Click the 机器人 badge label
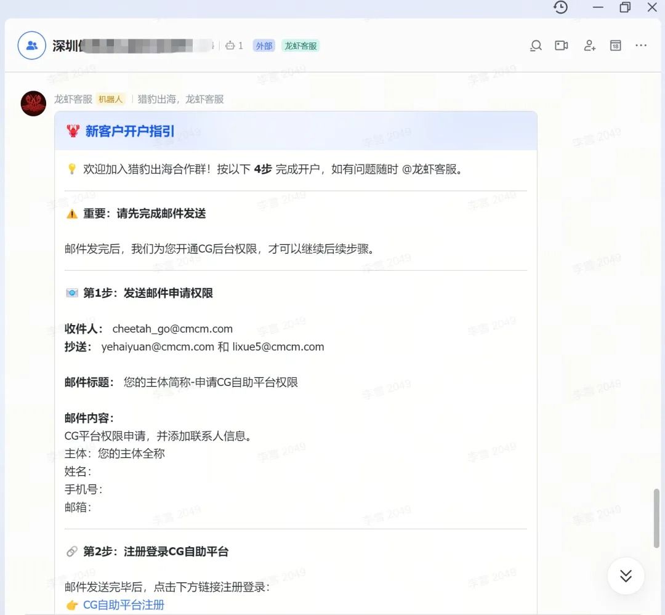The width and height of the screenshot is (665, 615). coord(110,99)
